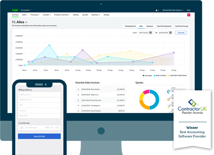Click the Sage logo
This screenshot has height=155, width=214.
click(15, 10)
